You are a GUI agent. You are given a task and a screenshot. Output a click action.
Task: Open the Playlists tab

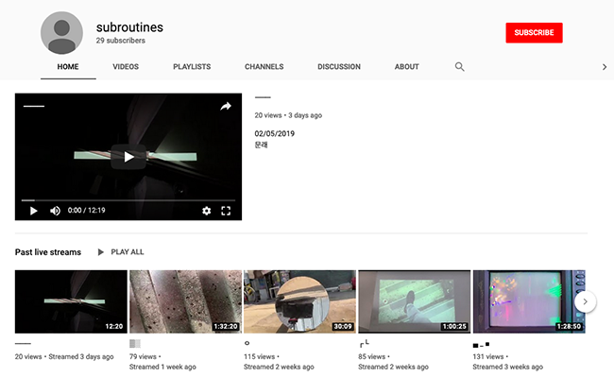pos(192,66)
